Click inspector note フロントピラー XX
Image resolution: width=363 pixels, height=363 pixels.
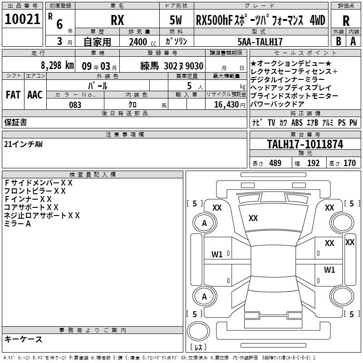[35, 191]
